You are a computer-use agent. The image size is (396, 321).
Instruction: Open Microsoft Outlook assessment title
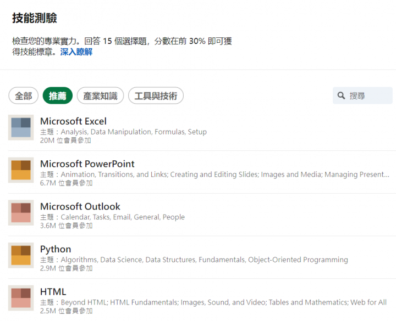coord(80,206)
